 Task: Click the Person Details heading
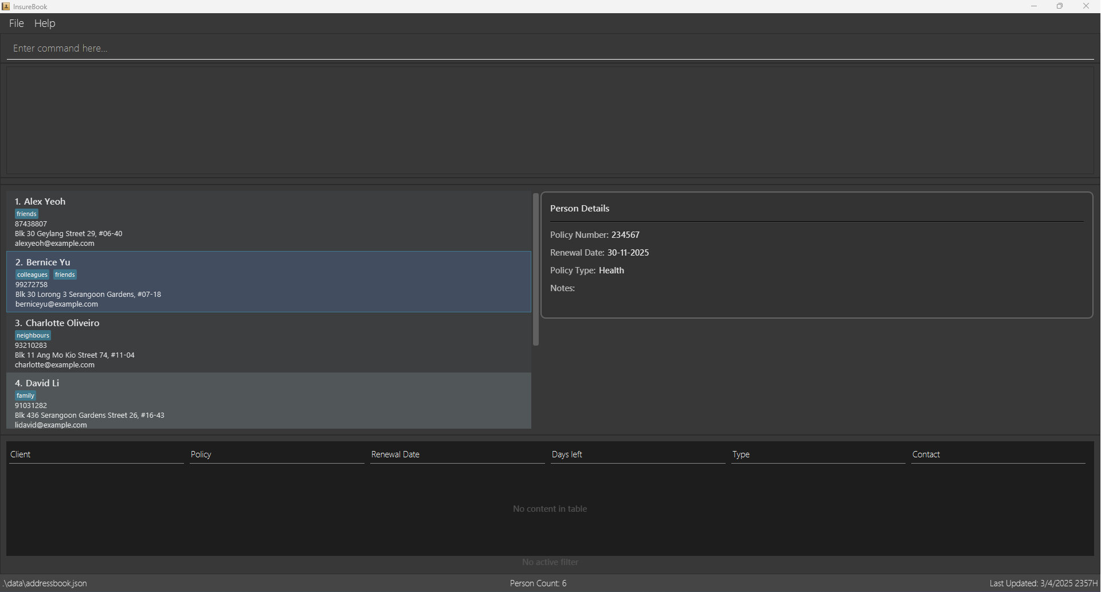tap(579, 209)
